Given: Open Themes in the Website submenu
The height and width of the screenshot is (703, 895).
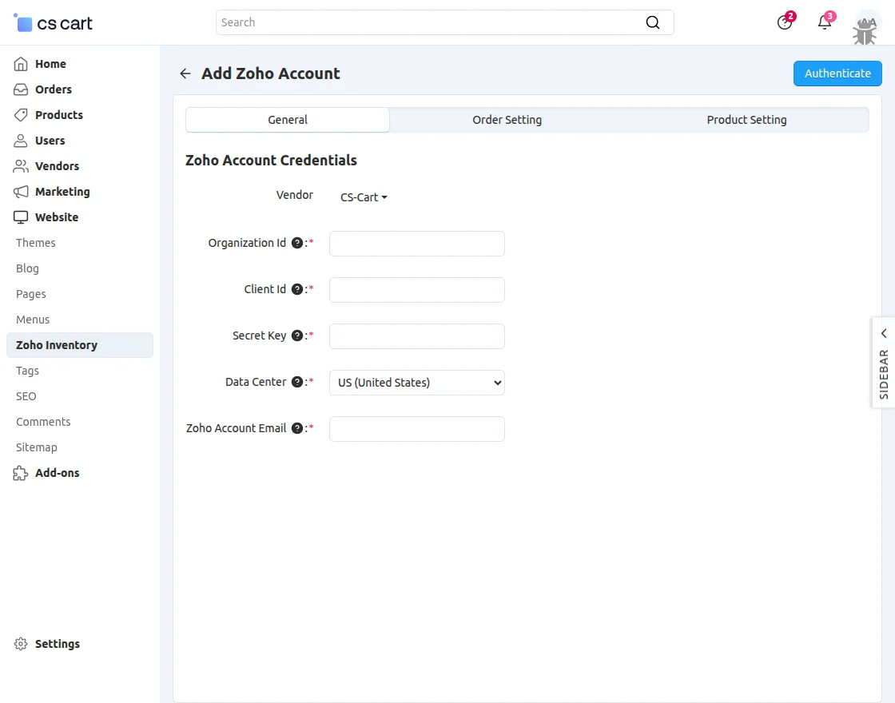Looking at the screenshot, I should coord(35,243).
